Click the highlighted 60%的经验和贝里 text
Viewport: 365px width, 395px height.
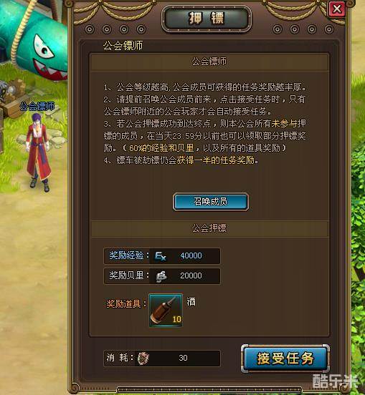161,148
